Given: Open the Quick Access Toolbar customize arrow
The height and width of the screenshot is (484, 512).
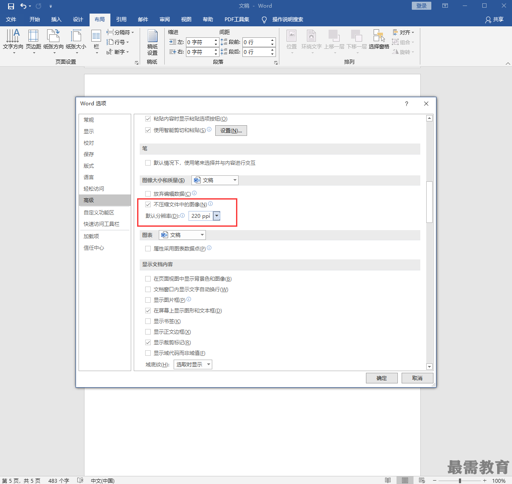Looking at the screenshot, I should (x=51, y=6).
